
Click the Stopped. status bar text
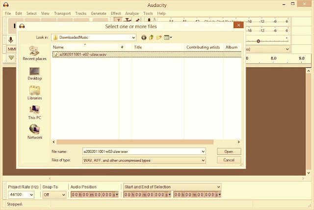[15, 204]
